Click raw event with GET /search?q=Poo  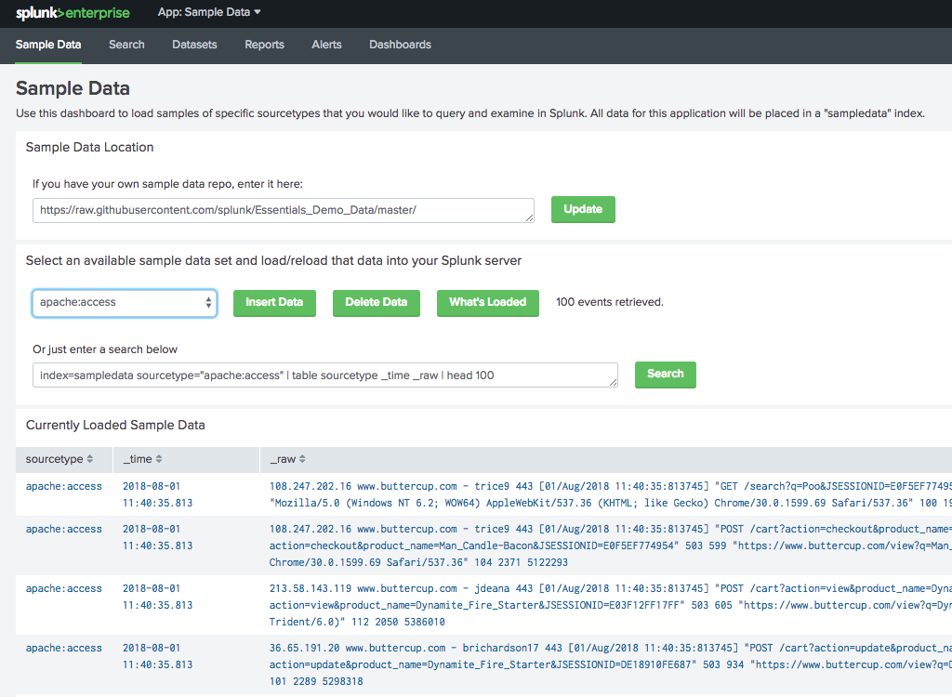(x=610, y=494)
